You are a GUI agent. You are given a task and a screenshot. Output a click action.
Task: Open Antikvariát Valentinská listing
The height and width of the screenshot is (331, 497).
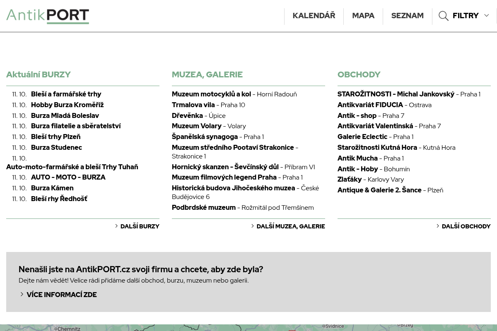point(375,126)
